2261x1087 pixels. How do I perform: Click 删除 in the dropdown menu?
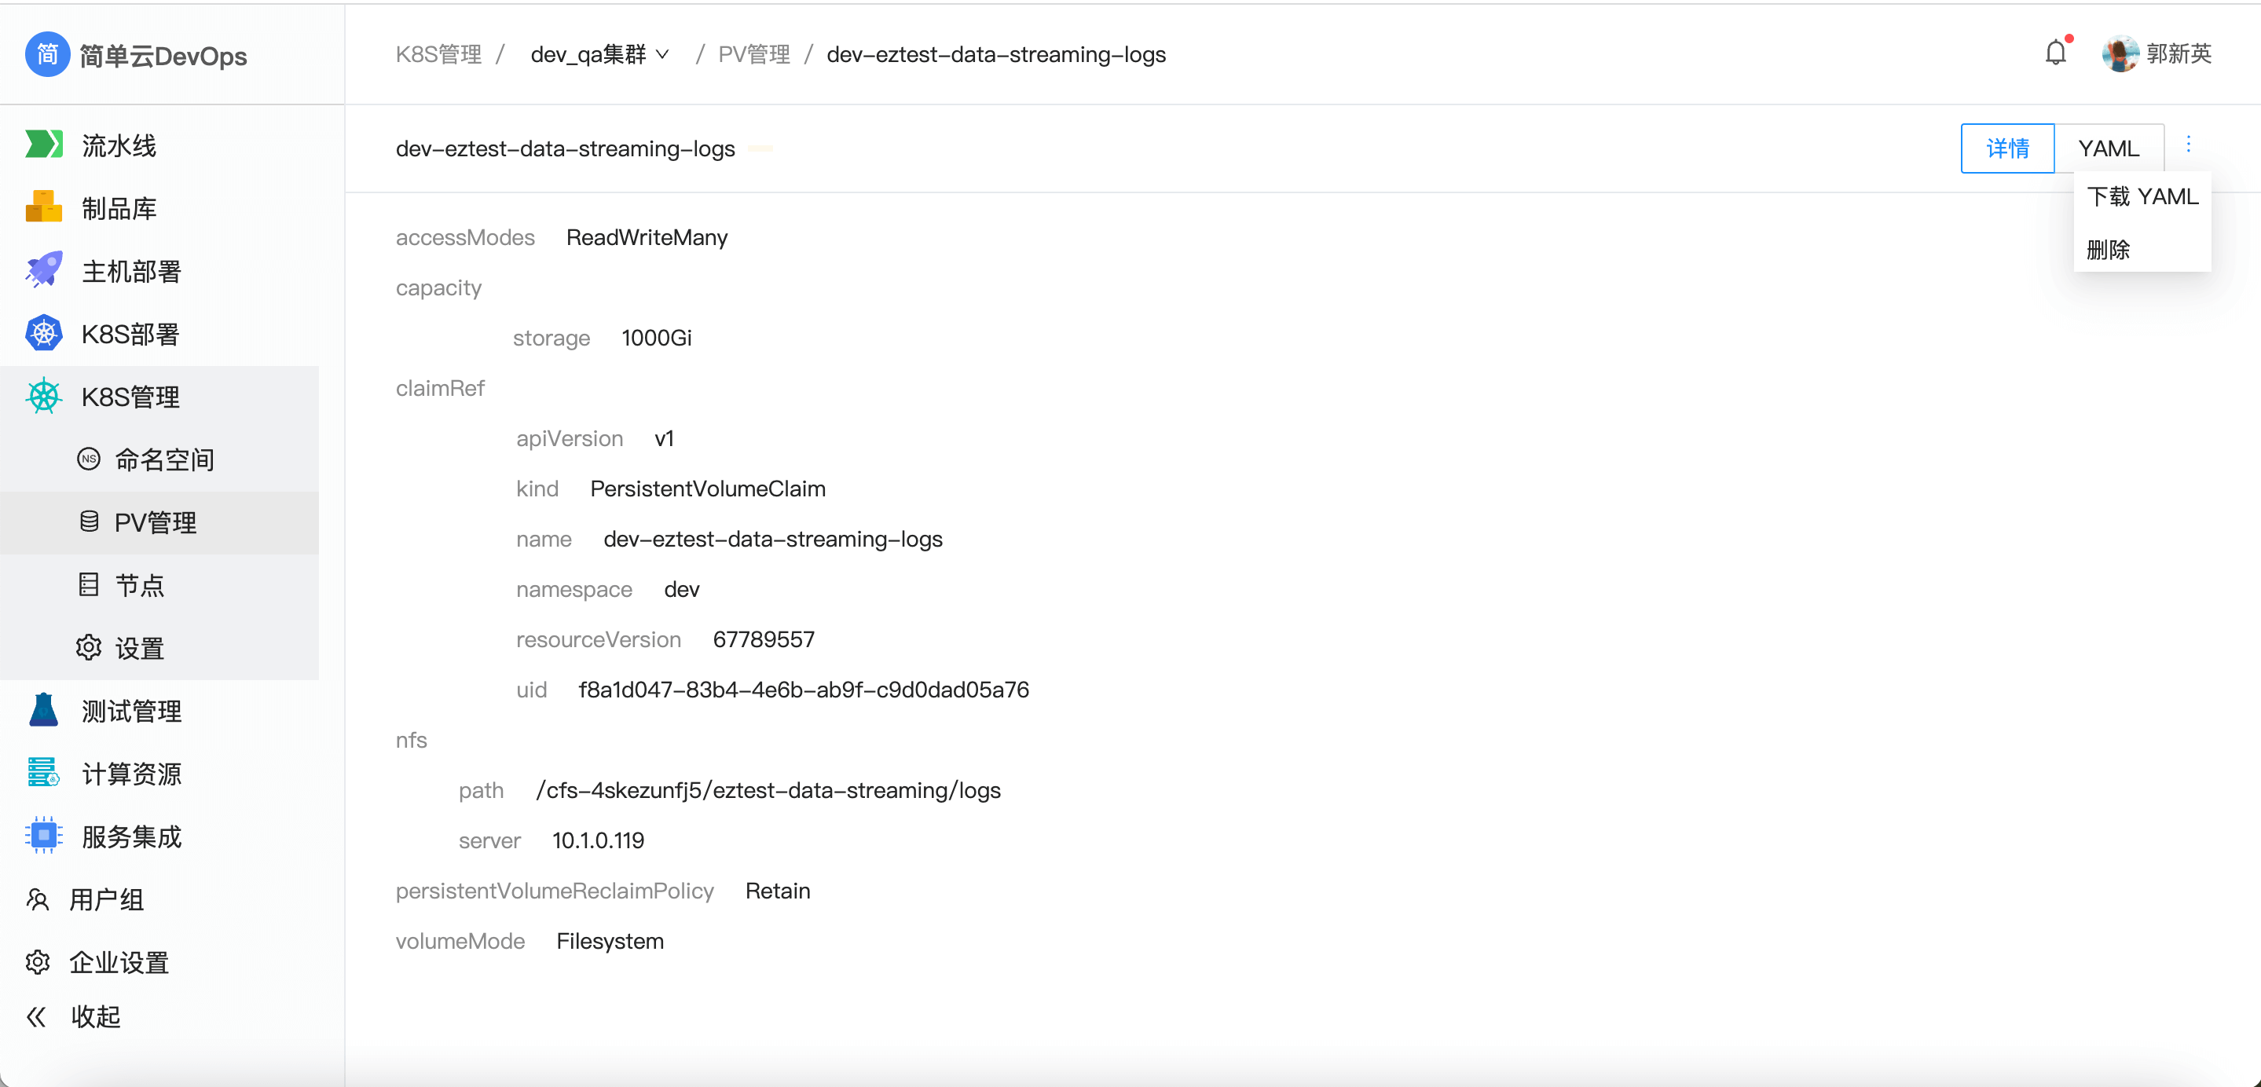2107,250
